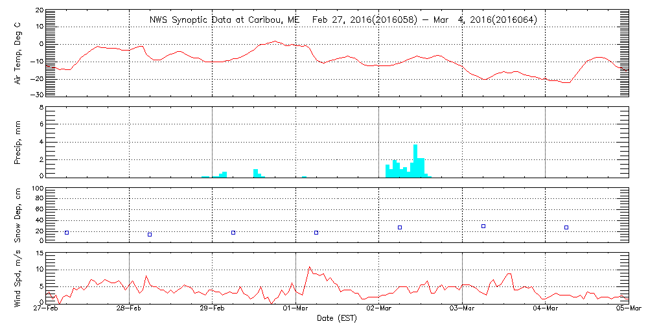This screenshot has height=324, width=648.
Task: Select the snow depth square marker on 28-Feb
Action: pyautogui.click(x=150, y=235)
